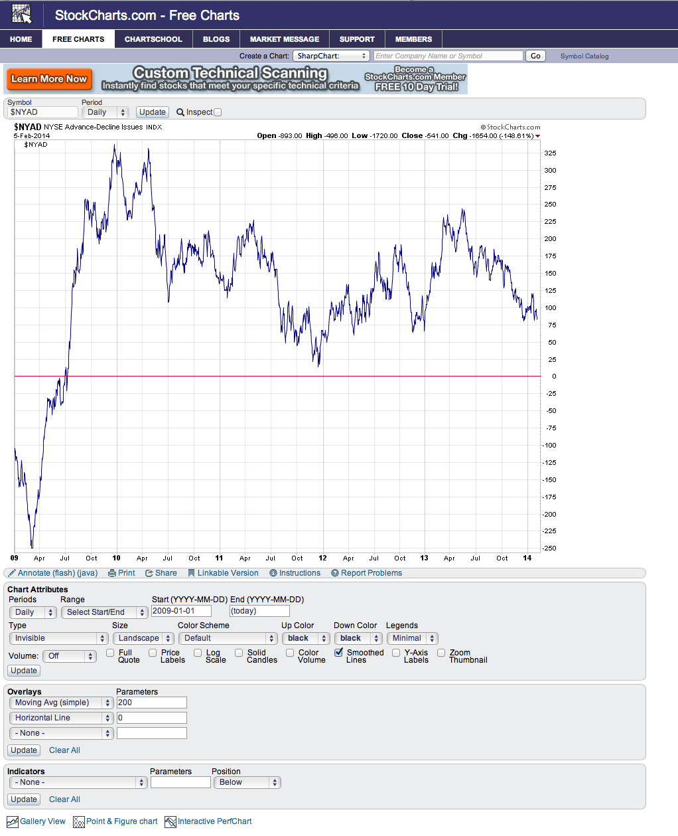Open the MEMBERS tab
678x836 pixels.
(x=413, y=39)
